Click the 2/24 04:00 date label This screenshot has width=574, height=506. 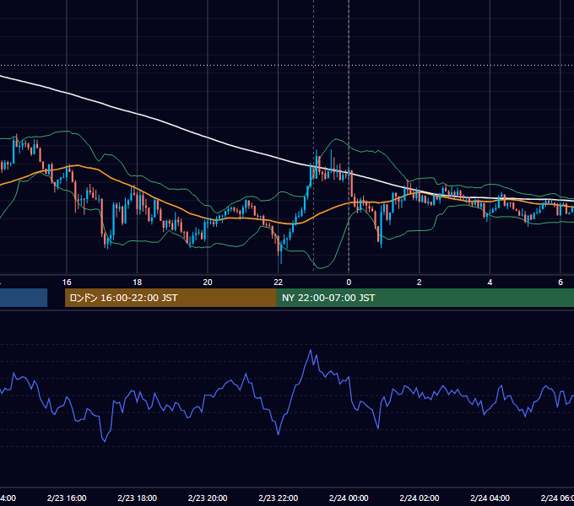tap(490, 498)
